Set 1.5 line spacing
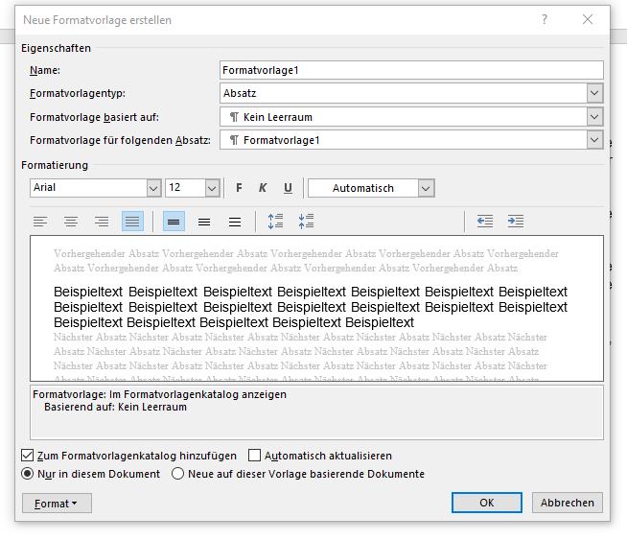 pyautogui.click(x=204, y=222)
